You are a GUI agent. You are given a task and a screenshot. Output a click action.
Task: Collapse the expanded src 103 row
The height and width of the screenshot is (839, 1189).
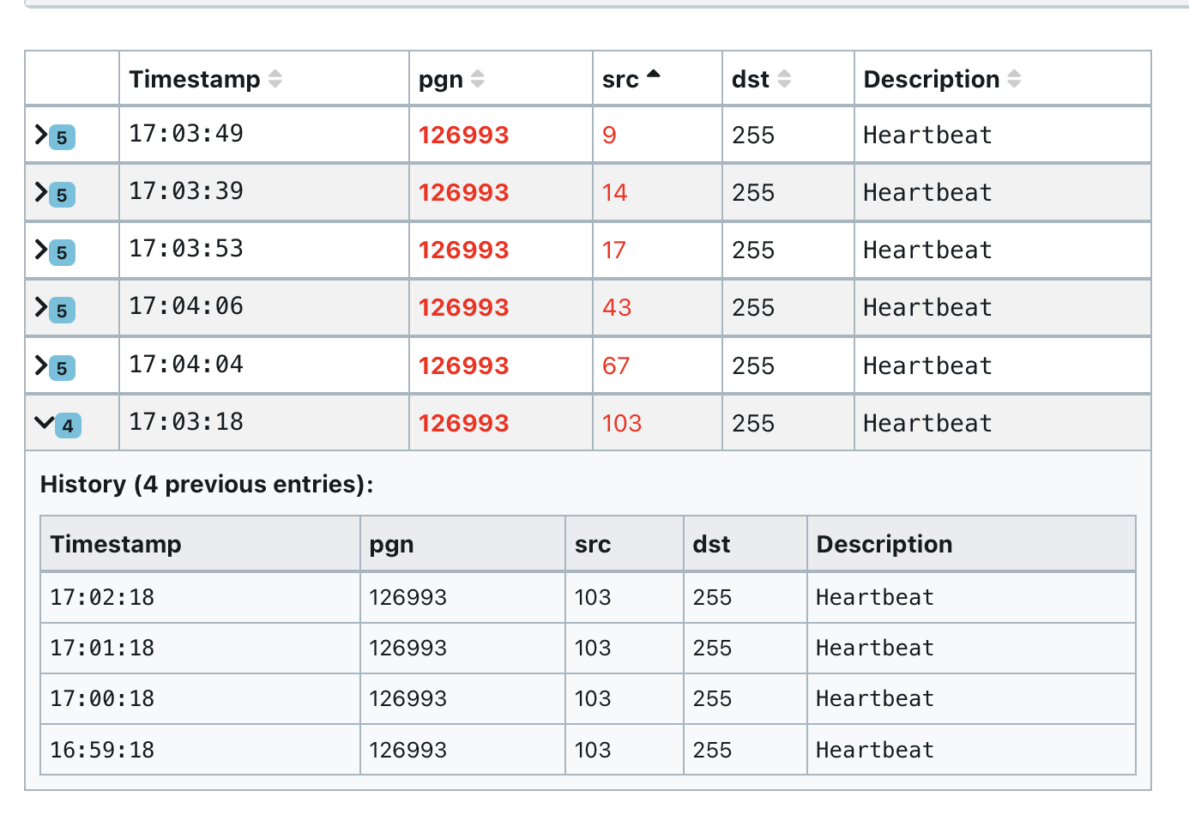click(43, 422)
